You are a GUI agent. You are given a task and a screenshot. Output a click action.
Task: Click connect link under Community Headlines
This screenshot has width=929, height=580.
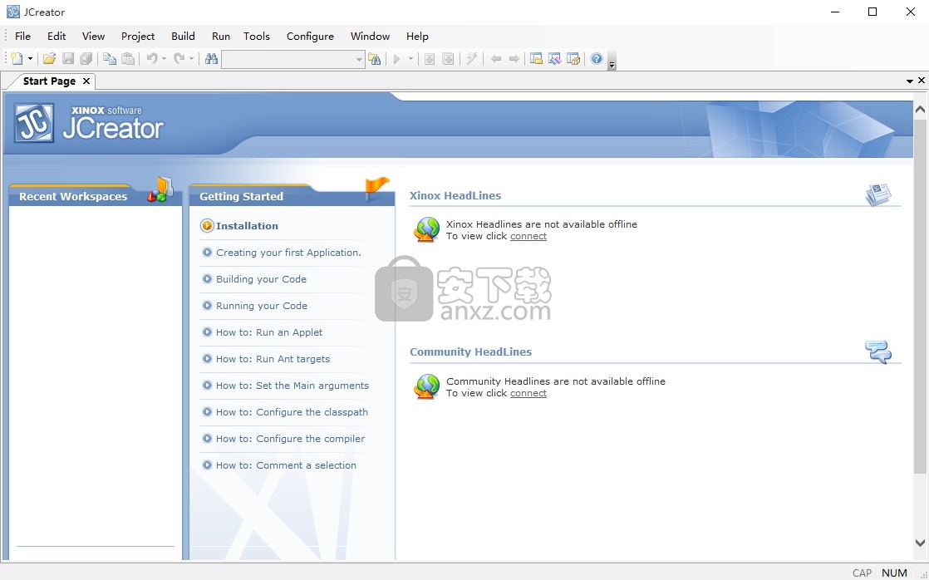point(528,393)
